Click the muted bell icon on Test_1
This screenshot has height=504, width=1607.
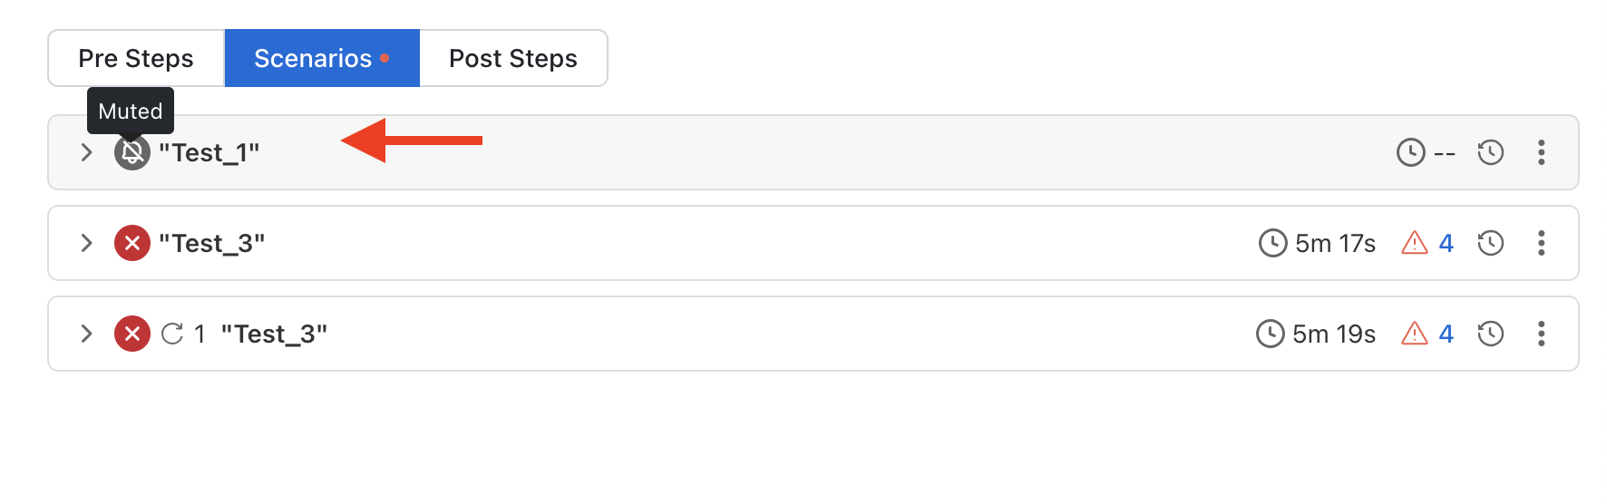tap(131, 152)
